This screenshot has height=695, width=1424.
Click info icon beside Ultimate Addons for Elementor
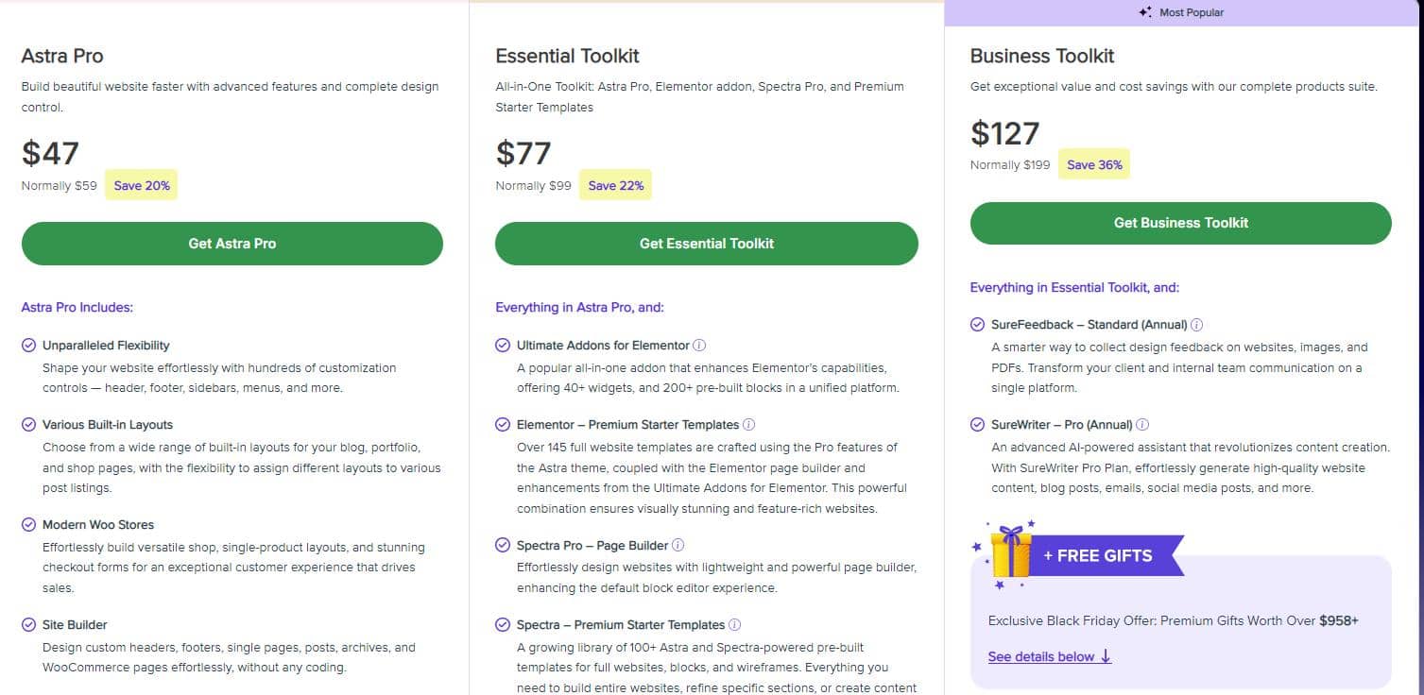699,346
